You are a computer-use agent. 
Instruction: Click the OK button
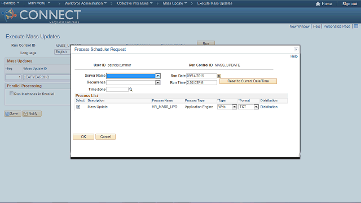[x=83, y=136]
